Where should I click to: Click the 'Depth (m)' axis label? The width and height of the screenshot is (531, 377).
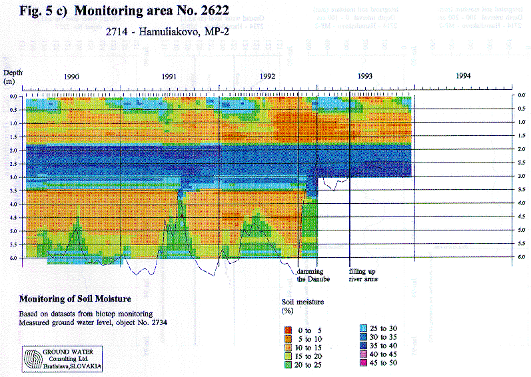(13, 77)
